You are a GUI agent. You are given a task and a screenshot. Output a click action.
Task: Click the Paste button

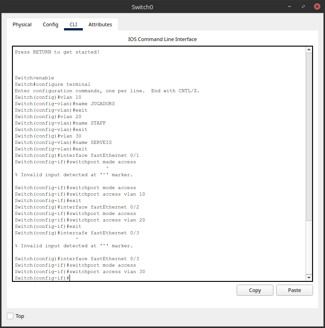point(294,290)
